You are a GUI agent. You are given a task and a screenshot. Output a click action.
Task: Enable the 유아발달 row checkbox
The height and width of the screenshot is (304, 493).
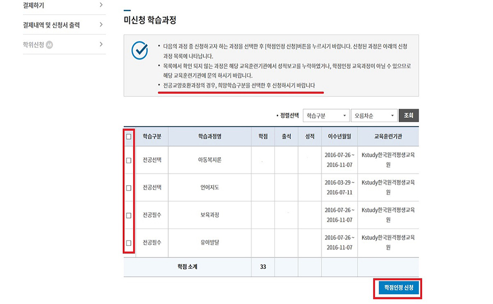click(129, 243)
